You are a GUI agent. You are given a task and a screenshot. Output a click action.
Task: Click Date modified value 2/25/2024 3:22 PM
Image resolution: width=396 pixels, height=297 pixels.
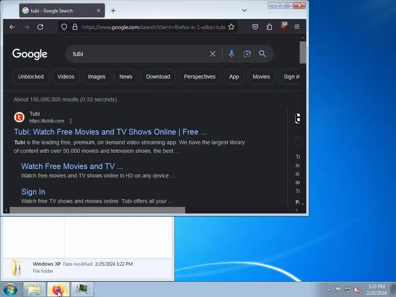(x=114, y=264)
